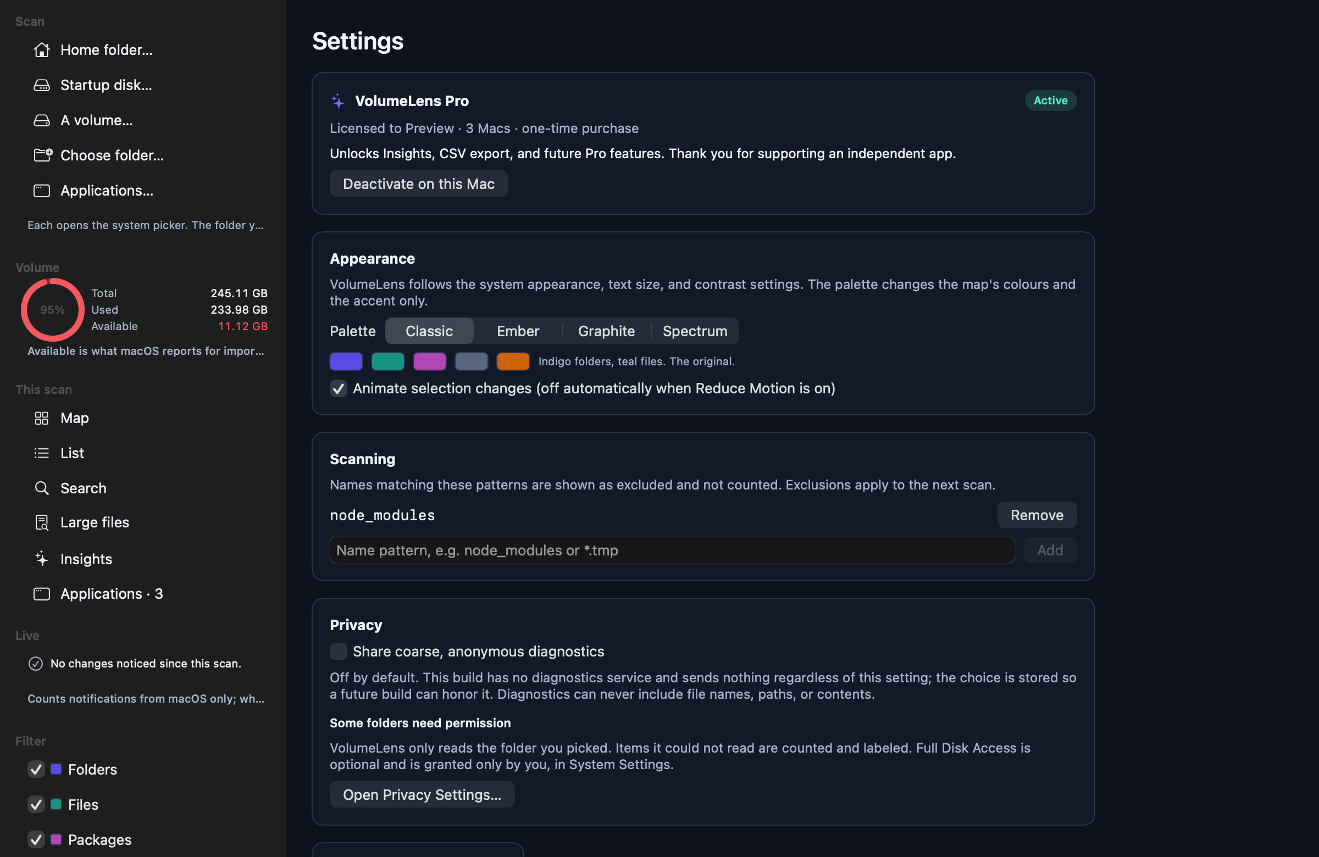Click the VolumeLens Pro sparkle icon
The image size is (1319, 857).
point(337,101)
